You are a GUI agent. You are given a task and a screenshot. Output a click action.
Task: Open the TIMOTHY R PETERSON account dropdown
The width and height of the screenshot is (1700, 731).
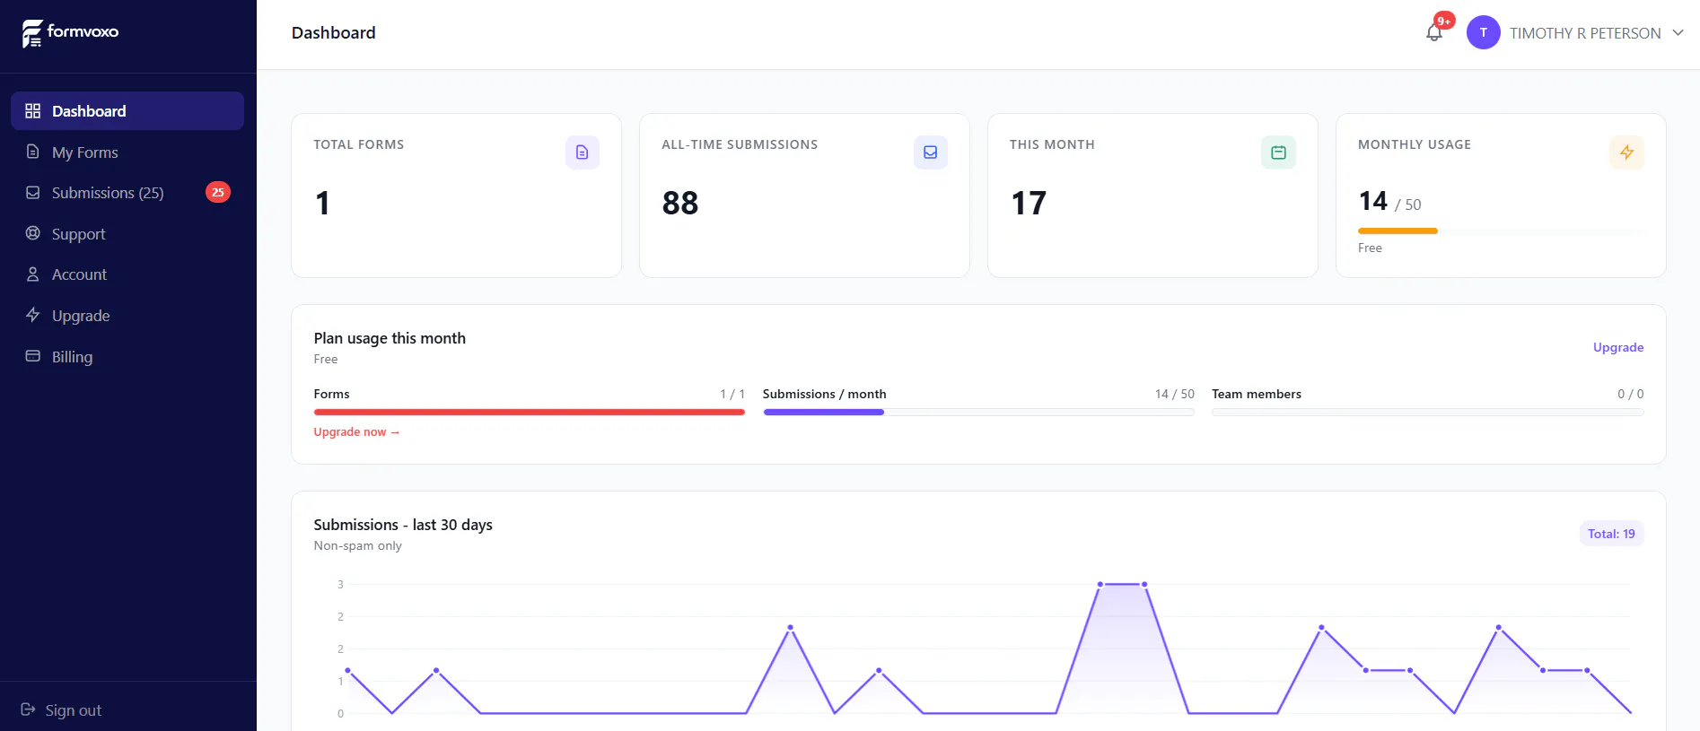coord(1575,33)
